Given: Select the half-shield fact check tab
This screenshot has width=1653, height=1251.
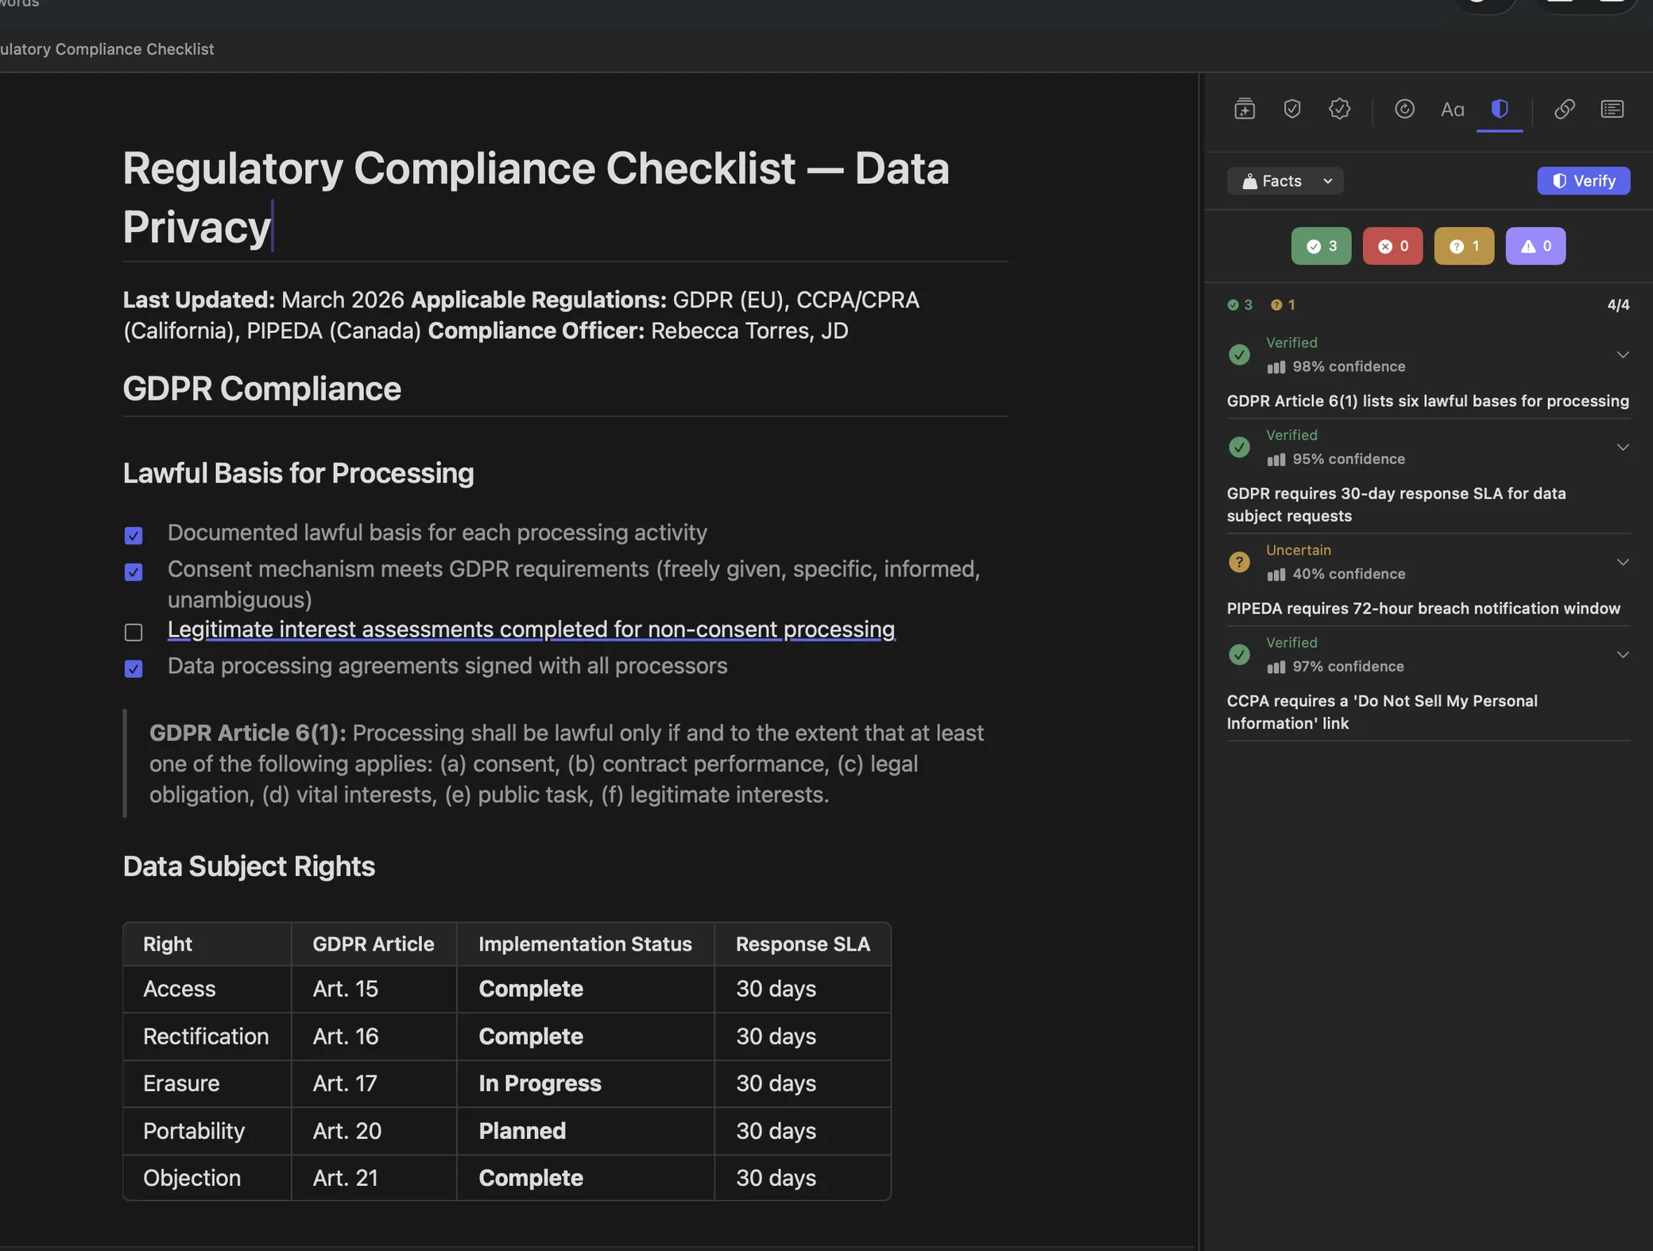Looking at the screenshot, I should pos(1500,109).
